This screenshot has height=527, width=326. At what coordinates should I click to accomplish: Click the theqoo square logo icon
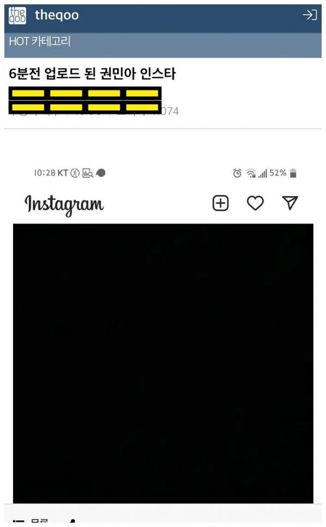pyautogui.click(x=17, y=15)
